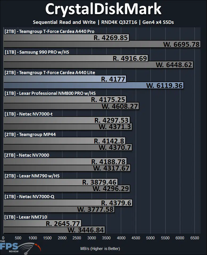Select the W. 6695.78 write bar
This screenshot has width=207, height=255.
point(102,44)
